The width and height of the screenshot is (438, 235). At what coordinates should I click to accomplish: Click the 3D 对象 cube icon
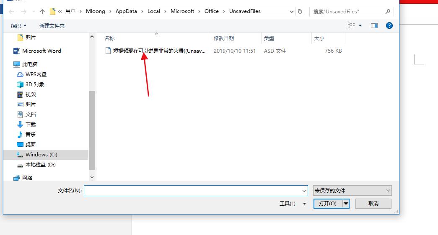coord(20,84)
